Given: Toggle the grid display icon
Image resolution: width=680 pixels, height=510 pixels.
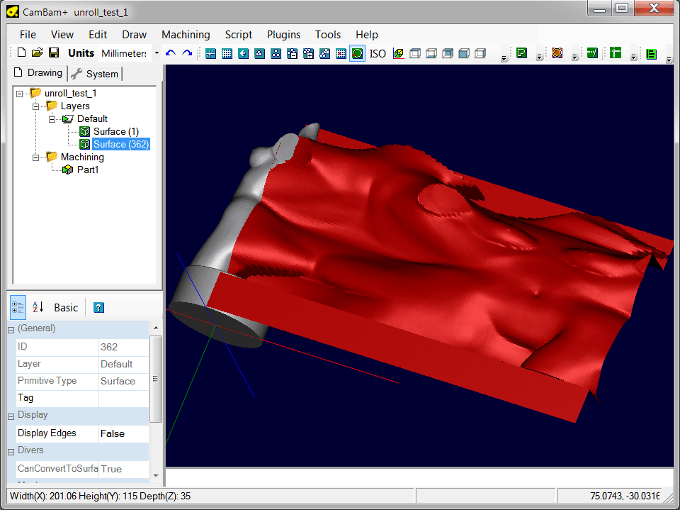Looking at the screenshot, I should pyautogui.click(x=227, y=53).
